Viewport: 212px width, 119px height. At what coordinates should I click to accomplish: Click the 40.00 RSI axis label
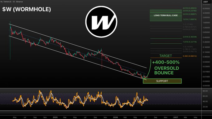pyautogui.click(x=205, y=101)
